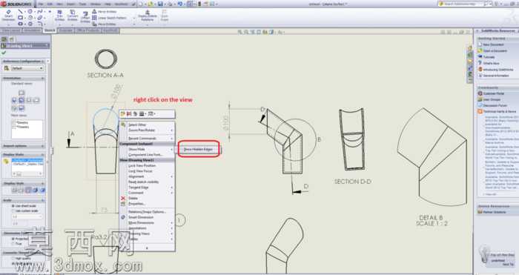Switch to the View Layout tab

10,30
